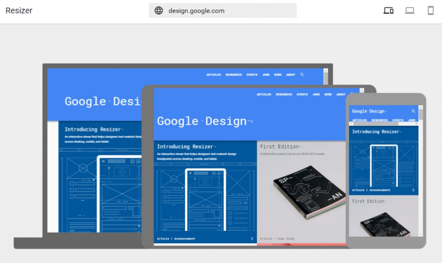This screenshot has width=442, height=263.
Task: Select RESOURCES on the phone navigation
Action: tap(379, 120)
